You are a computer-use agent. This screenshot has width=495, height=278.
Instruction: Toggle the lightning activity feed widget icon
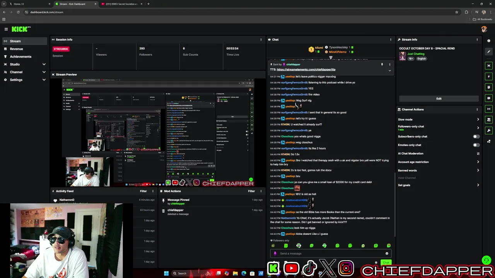489,76
